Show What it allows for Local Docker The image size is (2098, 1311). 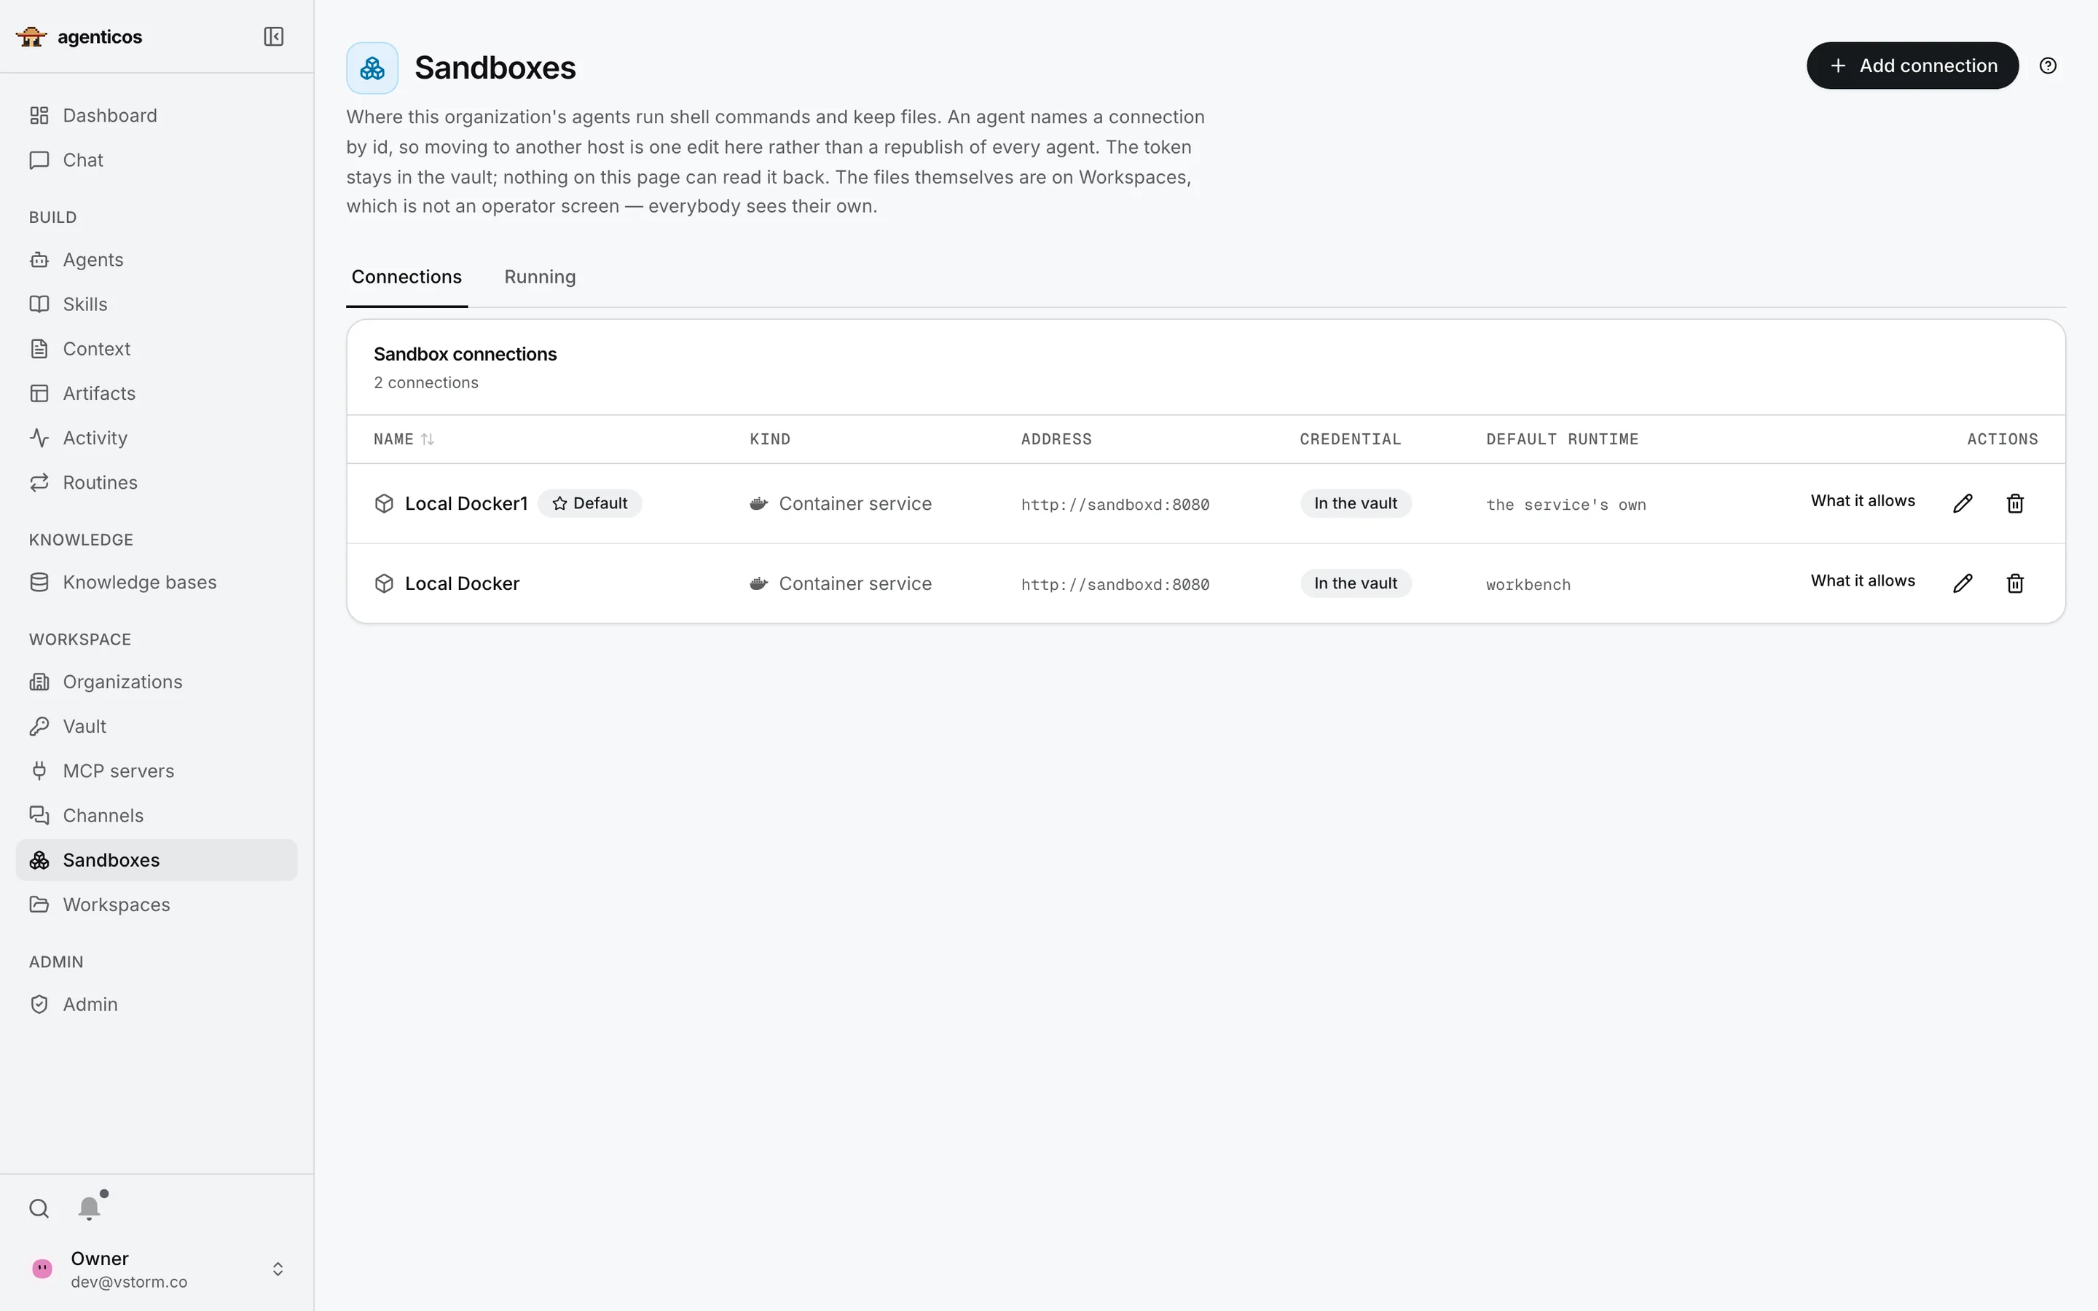(1862, 581)
